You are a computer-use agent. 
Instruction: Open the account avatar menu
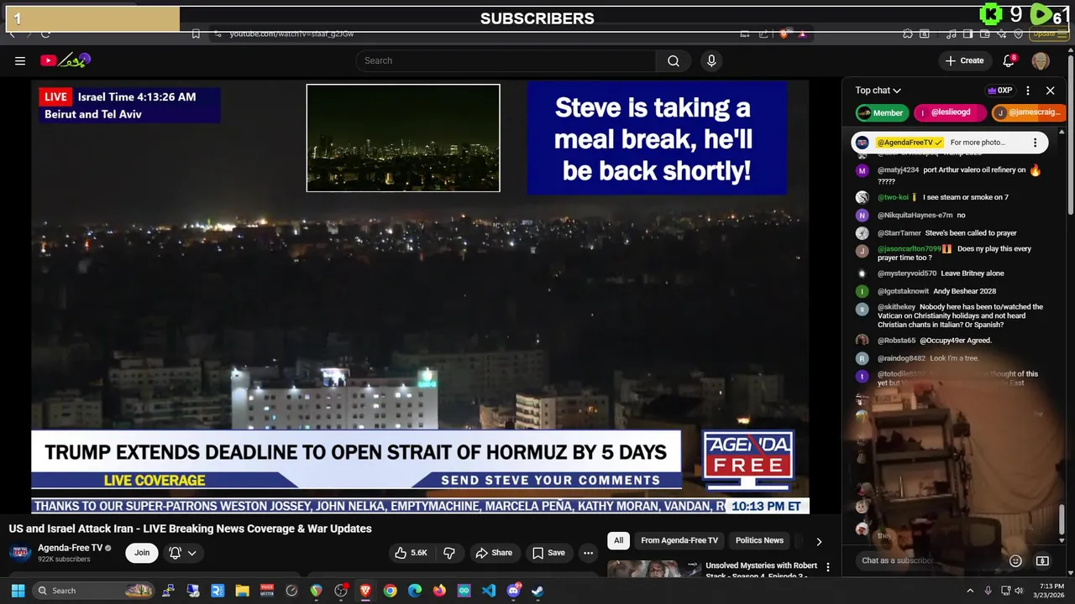(x=1041, y=60)
